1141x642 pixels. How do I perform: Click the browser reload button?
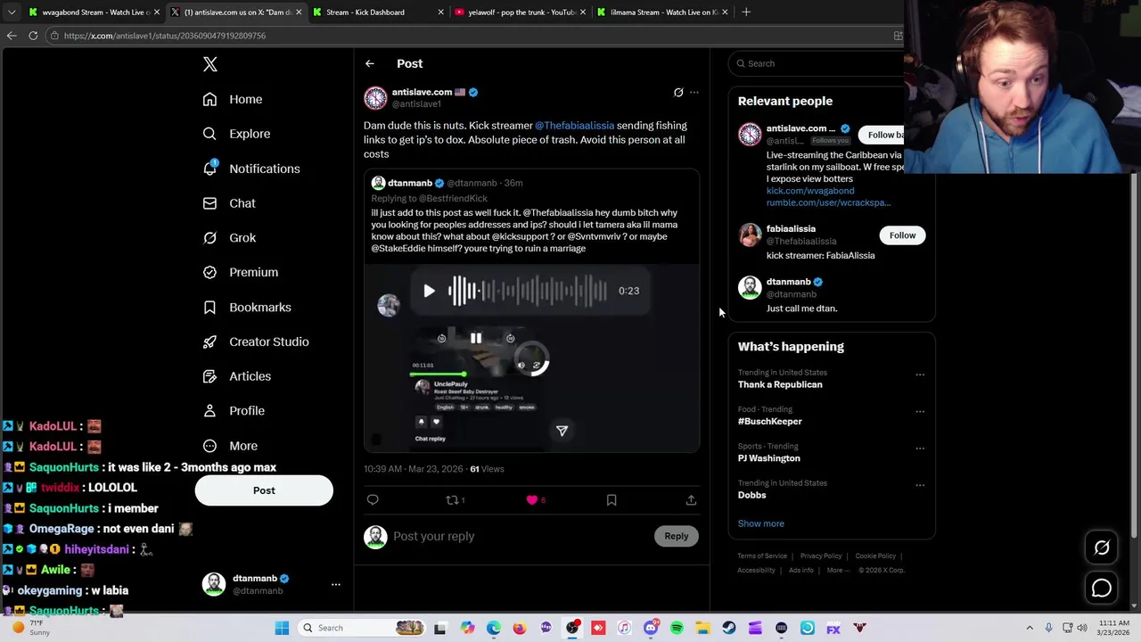[x=33, y=36]
